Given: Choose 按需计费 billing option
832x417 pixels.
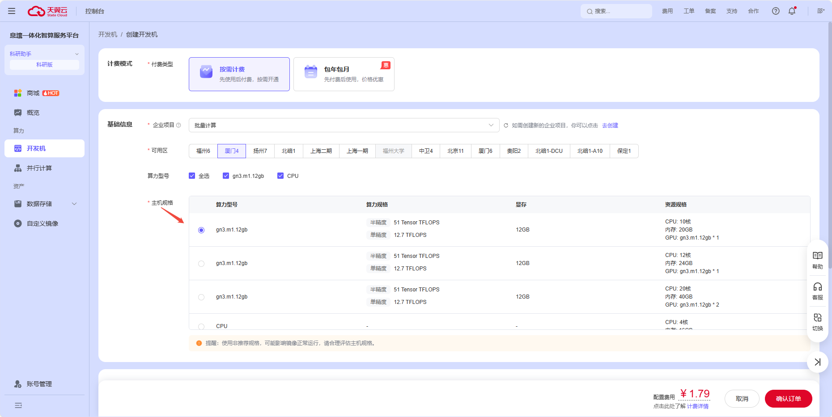Looking at the screenshot, I should (x=239, y=74).
